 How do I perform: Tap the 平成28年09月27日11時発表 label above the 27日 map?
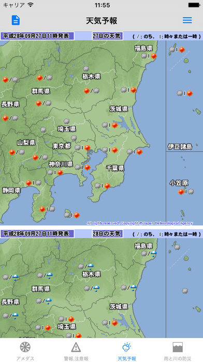[37, 36]
